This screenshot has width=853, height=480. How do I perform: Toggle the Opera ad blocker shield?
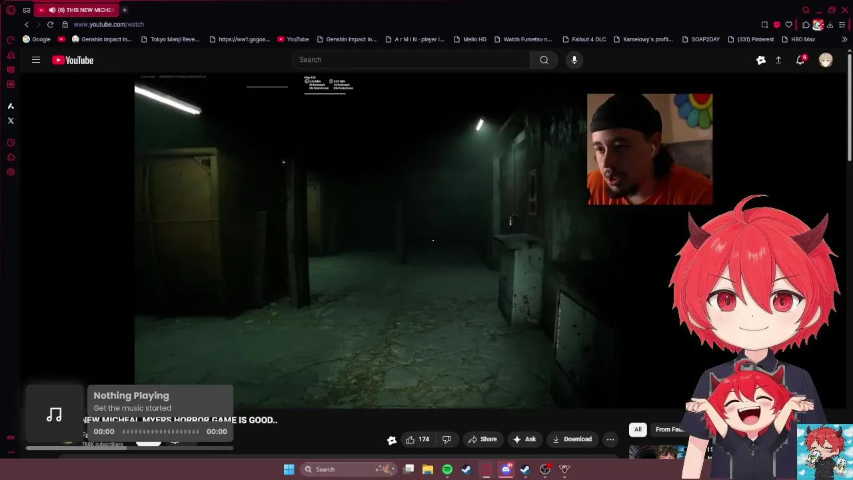(x=776, y=25)
